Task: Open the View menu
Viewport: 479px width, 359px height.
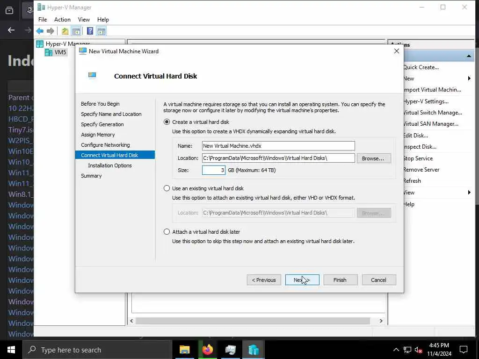Action: click(84, 20)
